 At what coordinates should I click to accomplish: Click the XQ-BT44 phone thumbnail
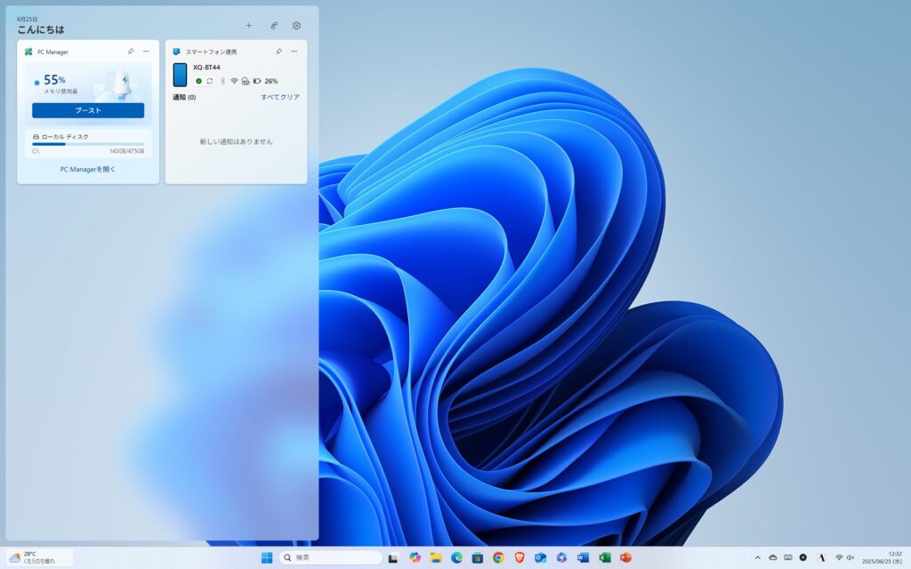180,75
